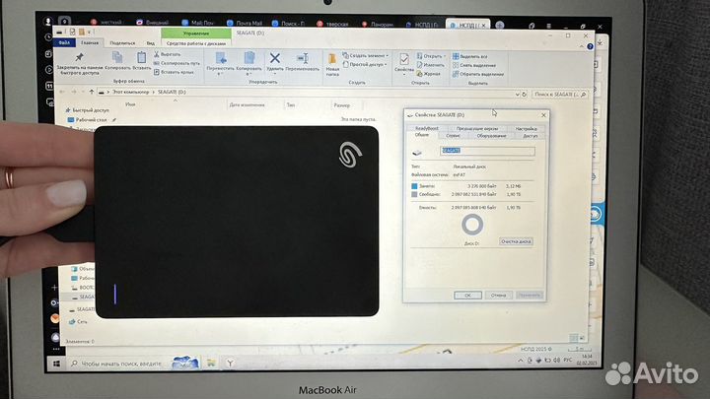The height and width of the screenshot is (399, 710).
Task: Click the РУС language indicator
Action: tap(567, 361)
